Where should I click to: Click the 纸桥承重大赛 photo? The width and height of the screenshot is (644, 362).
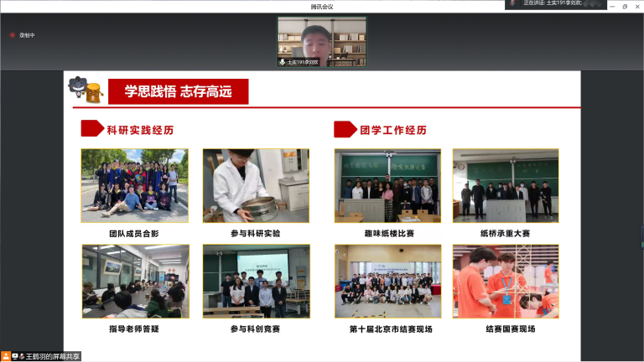[x=506, y=185]
